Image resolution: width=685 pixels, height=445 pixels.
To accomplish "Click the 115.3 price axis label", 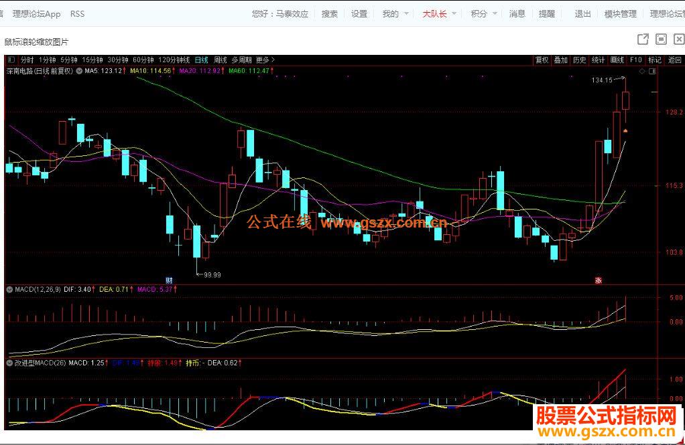I will click(x=674, y=186).
